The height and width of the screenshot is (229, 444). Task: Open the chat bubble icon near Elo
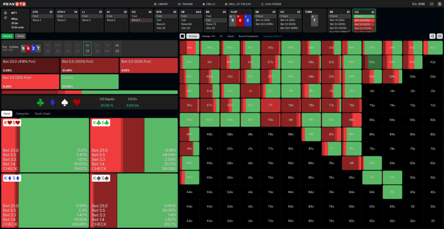(x=431, y=4)
